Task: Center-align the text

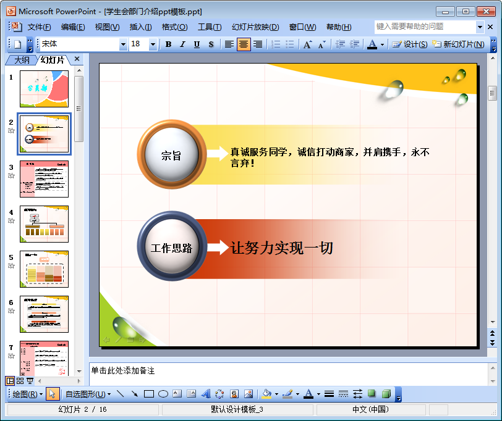Action: 244,44
